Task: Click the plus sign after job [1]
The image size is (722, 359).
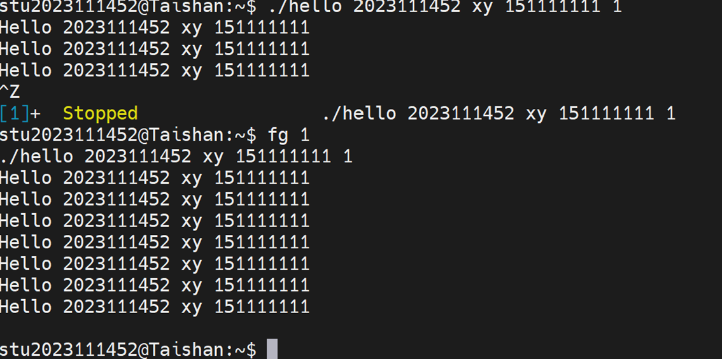Action: 36,113
